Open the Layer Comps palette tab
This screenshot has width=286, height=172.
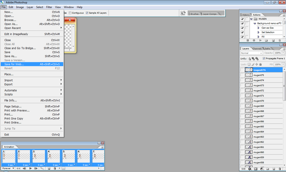210,14
